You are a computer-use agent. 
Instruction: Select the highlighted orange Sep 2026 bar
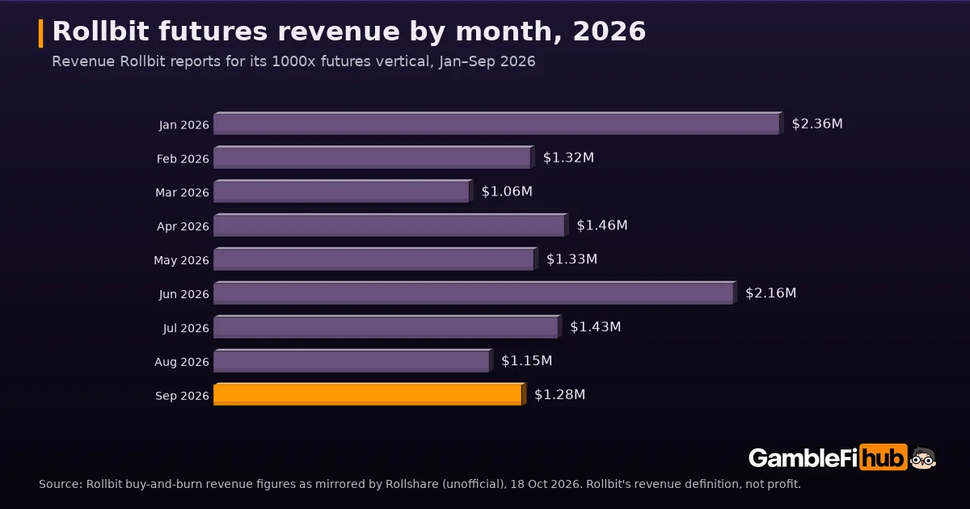tap(370, 394)
